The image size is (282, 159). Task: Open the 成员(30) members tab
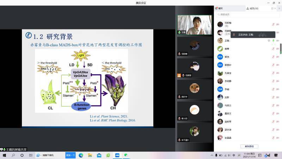252,8
